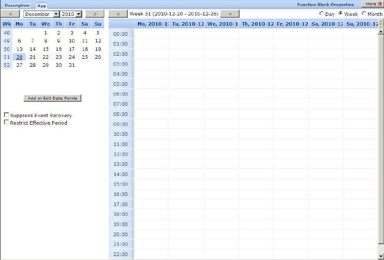
Task: Pick December 25 in mini calendar
Action: 85,57
